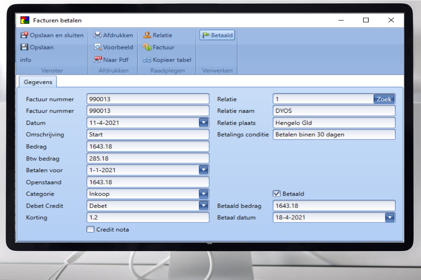421x280 pixels.
Task: Minimize the Facturen betalen window
Action: [x=341, y=20]
